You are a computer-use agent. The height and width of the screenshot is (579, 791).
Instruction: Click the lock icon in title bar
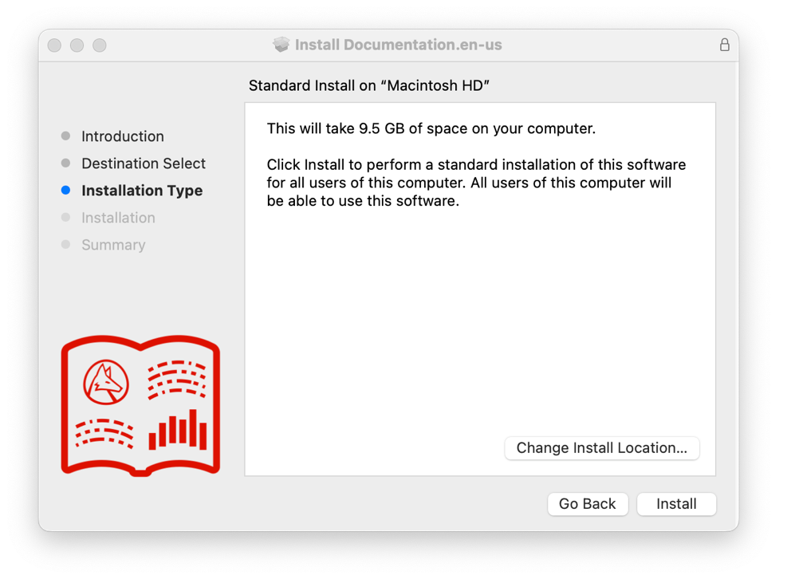724,45
